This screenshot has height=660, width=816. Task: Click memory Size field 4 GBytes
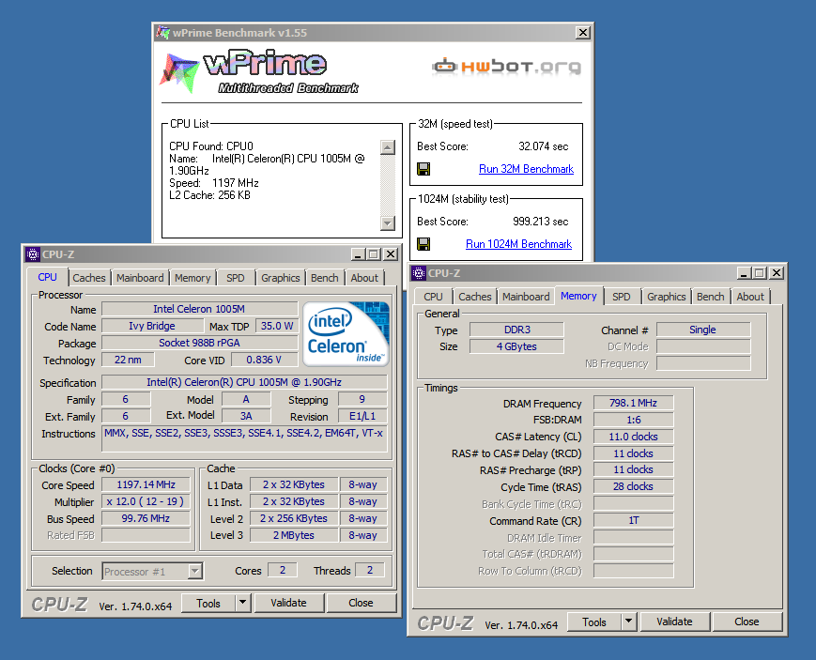(516, 346)
